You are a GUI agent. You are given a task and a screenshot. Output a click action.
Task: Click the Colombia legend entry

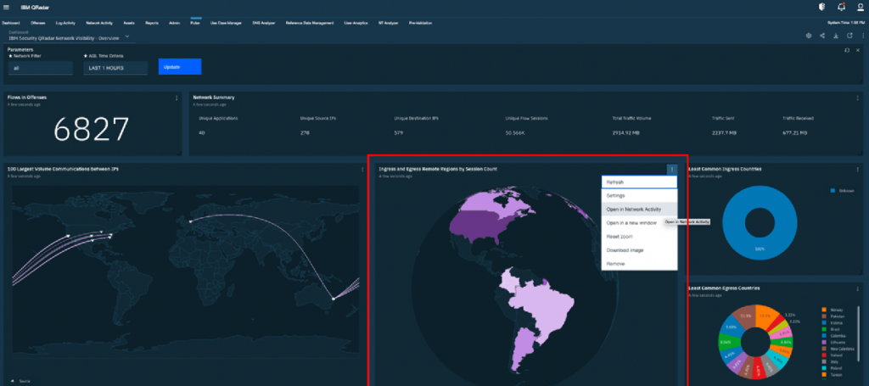[835, 336]
